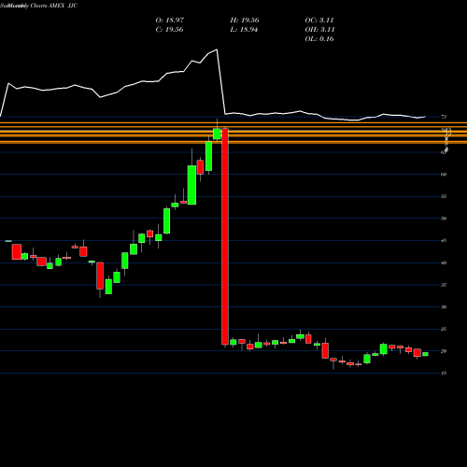Click the 'OC: 3.11' reading
Image resolution: width=467 pixels, height=467 pixels.
319,21
